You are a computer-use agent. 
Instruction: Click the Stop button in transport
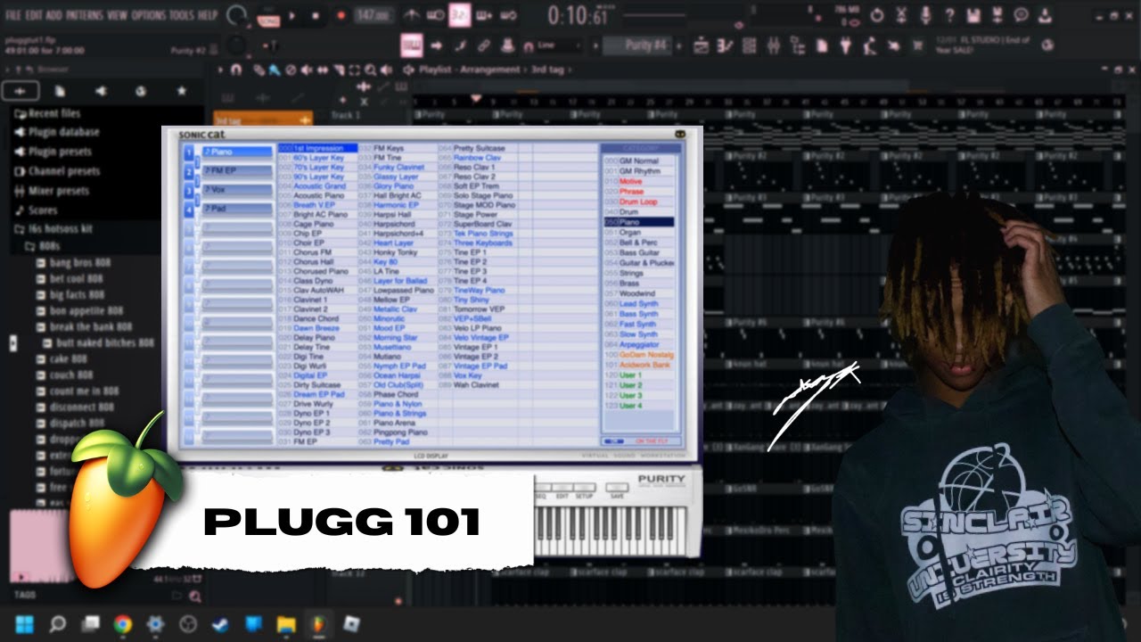(316, 15)
